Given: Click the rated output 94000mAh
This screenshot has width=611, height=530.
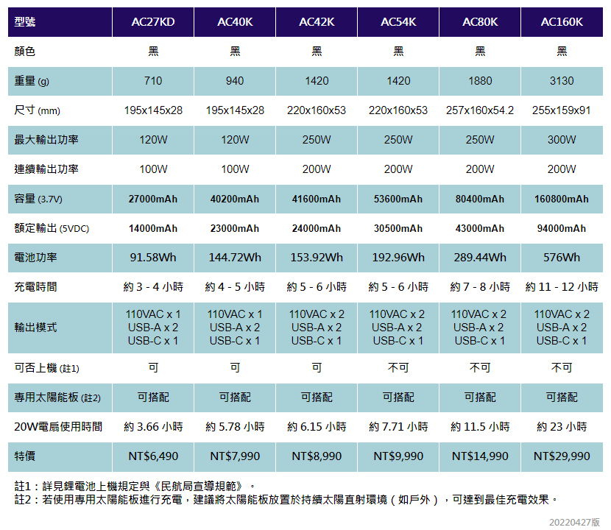Looking at the screenshot, I should pyautogui.click(x=562, y=228).
